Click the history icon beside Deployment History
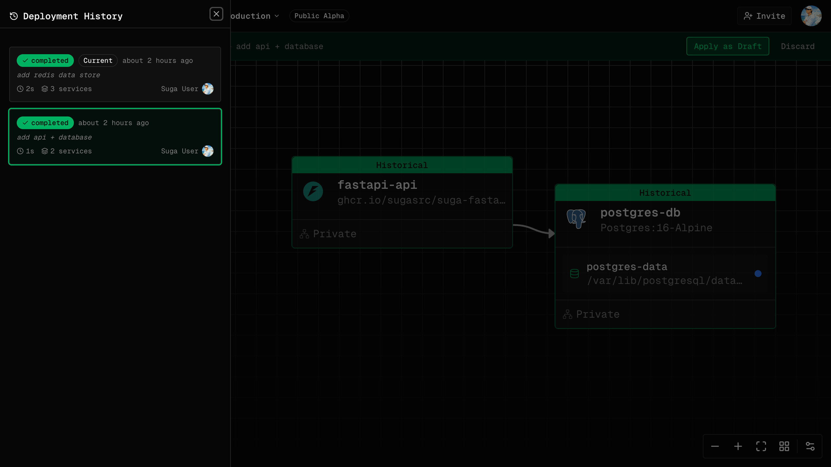 [13, 16]
